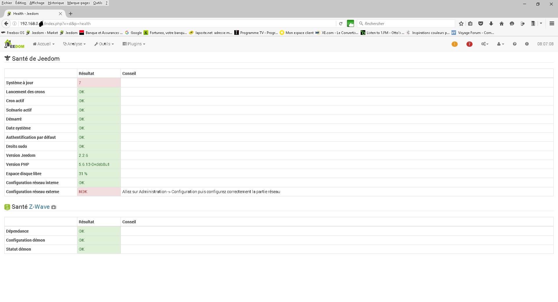The width and height of the screenshot is (558, 302).
Task: Open the Jeedom - Market bookmark
Action: (42, 33)
